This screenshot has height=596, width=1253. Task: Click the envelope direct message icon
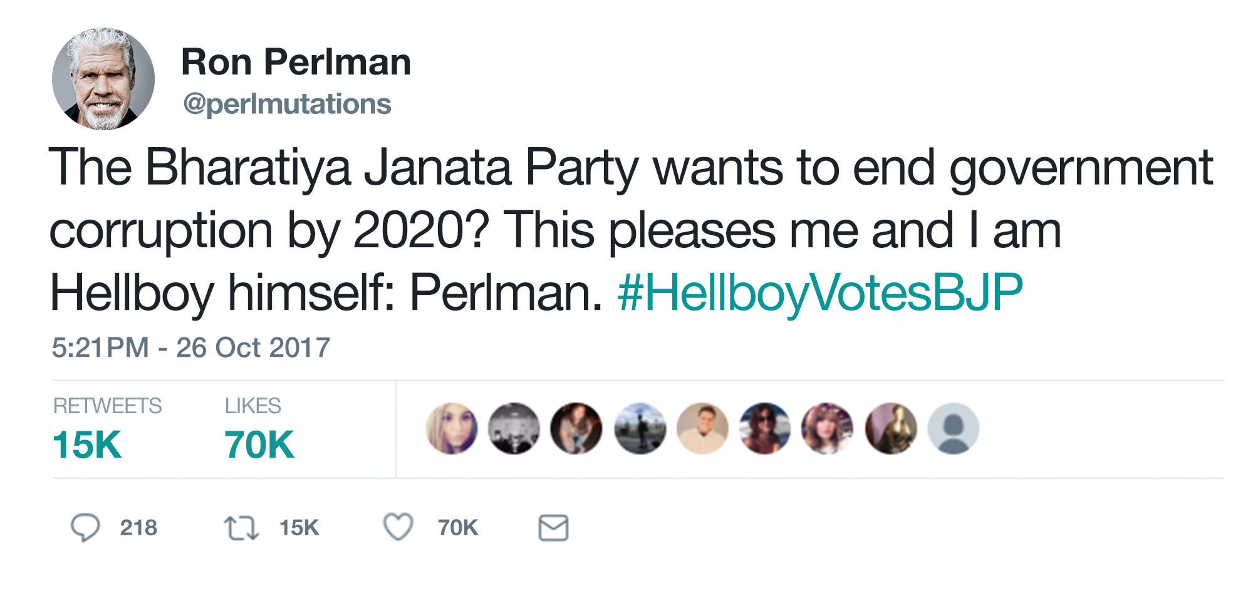[x=554, y=528]
